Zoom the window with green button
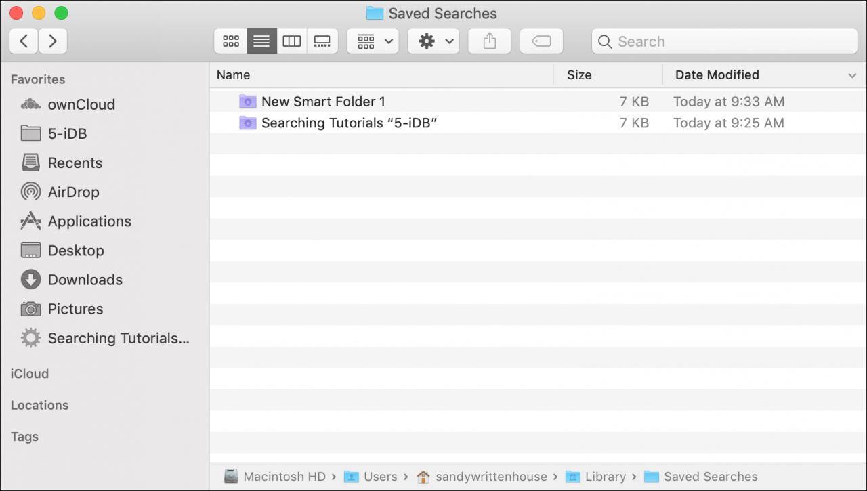Viewport: 867px width, 491px height. pos(61,13)
